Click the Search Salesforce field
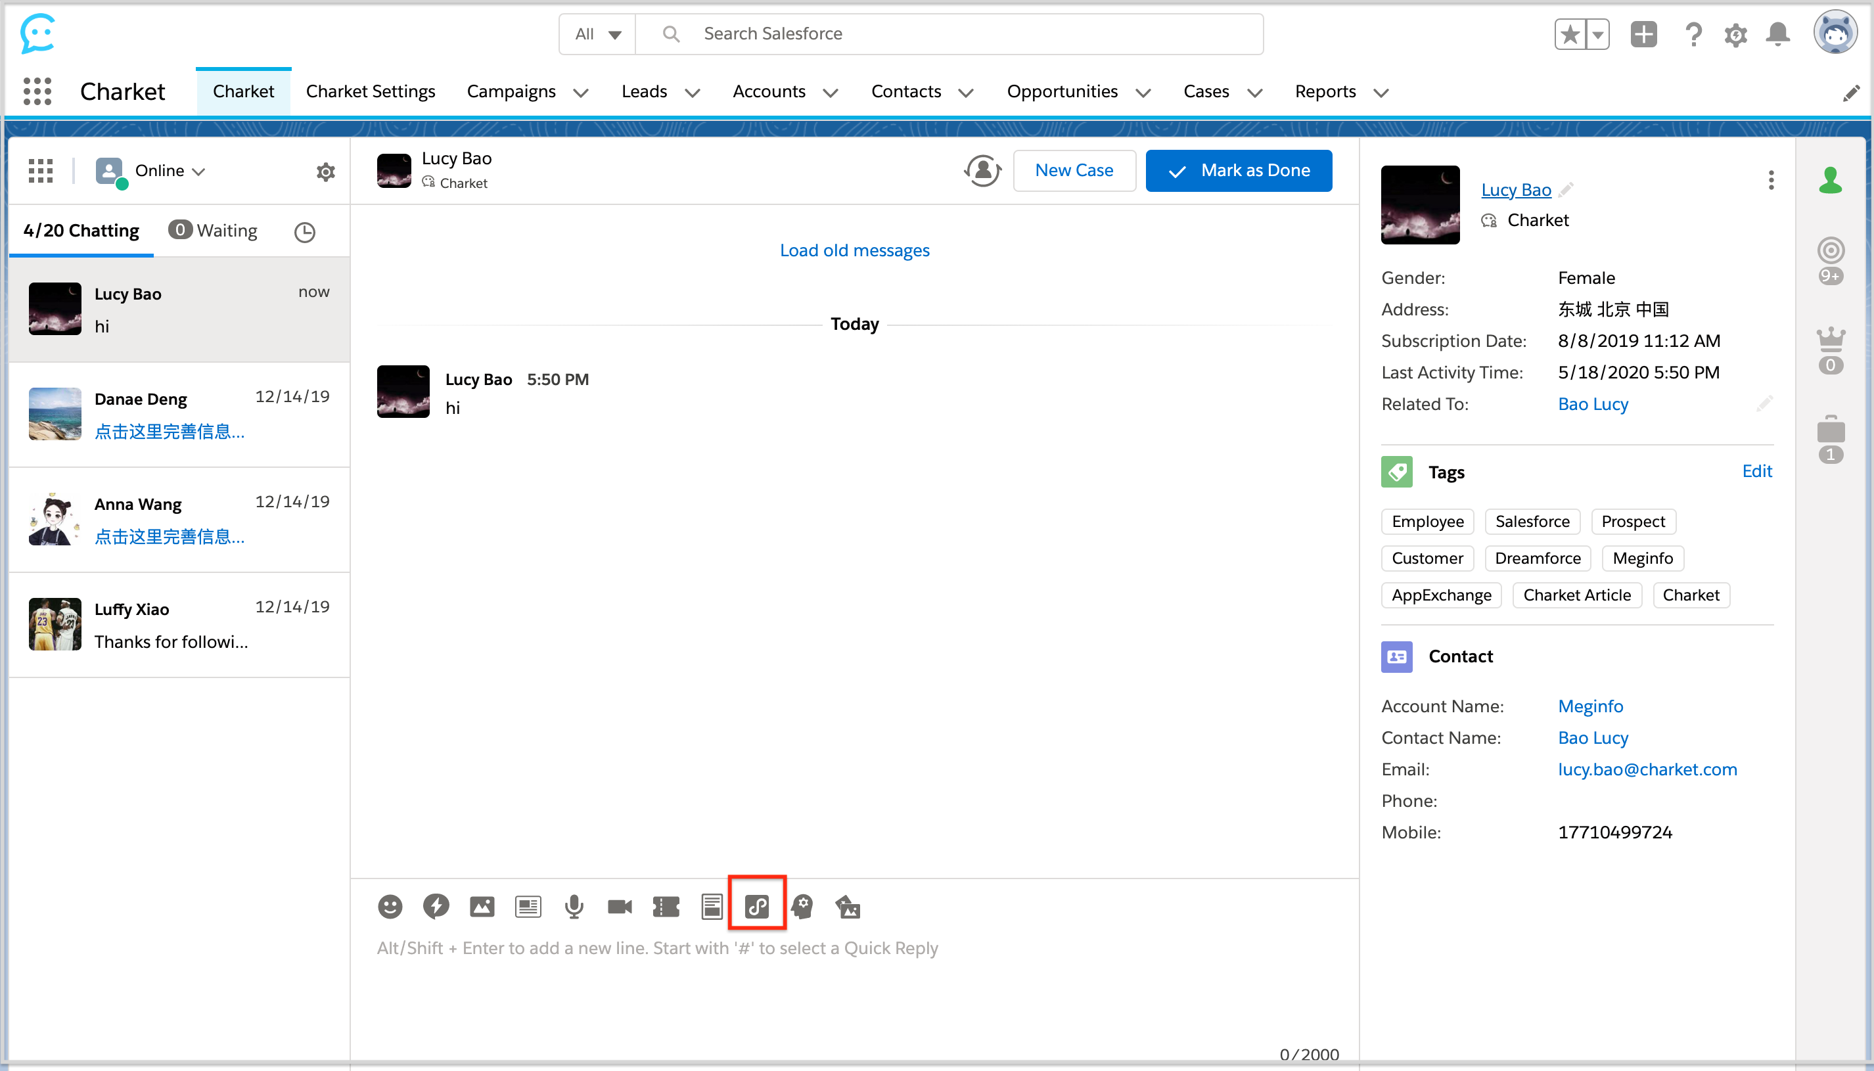Viewport: 1874px width, 1071px height. (949, 34)
